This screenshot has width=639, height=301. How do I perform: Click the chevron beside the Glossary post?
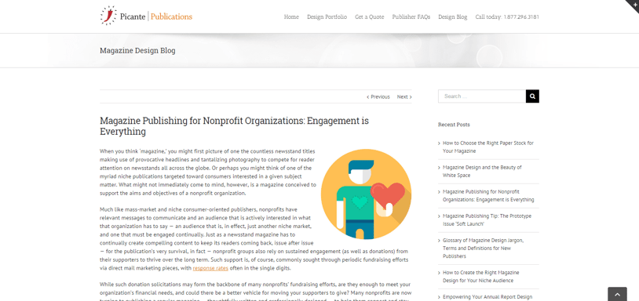(x=440, y=241)
